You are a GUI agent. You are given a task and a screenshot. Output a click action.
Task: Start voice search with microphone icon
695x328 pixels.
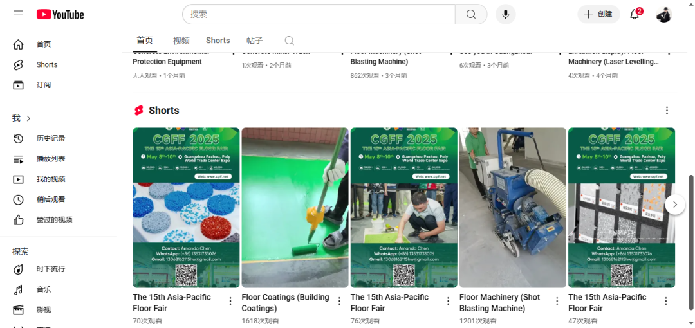point(505,14)
